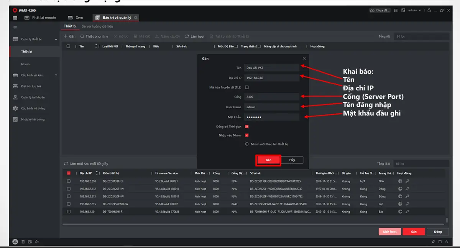Enable Mã hóa Truyền tải (TLS) checkbox

247,87
